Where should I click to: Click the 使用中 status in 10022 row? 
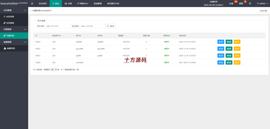pos(167,49)
